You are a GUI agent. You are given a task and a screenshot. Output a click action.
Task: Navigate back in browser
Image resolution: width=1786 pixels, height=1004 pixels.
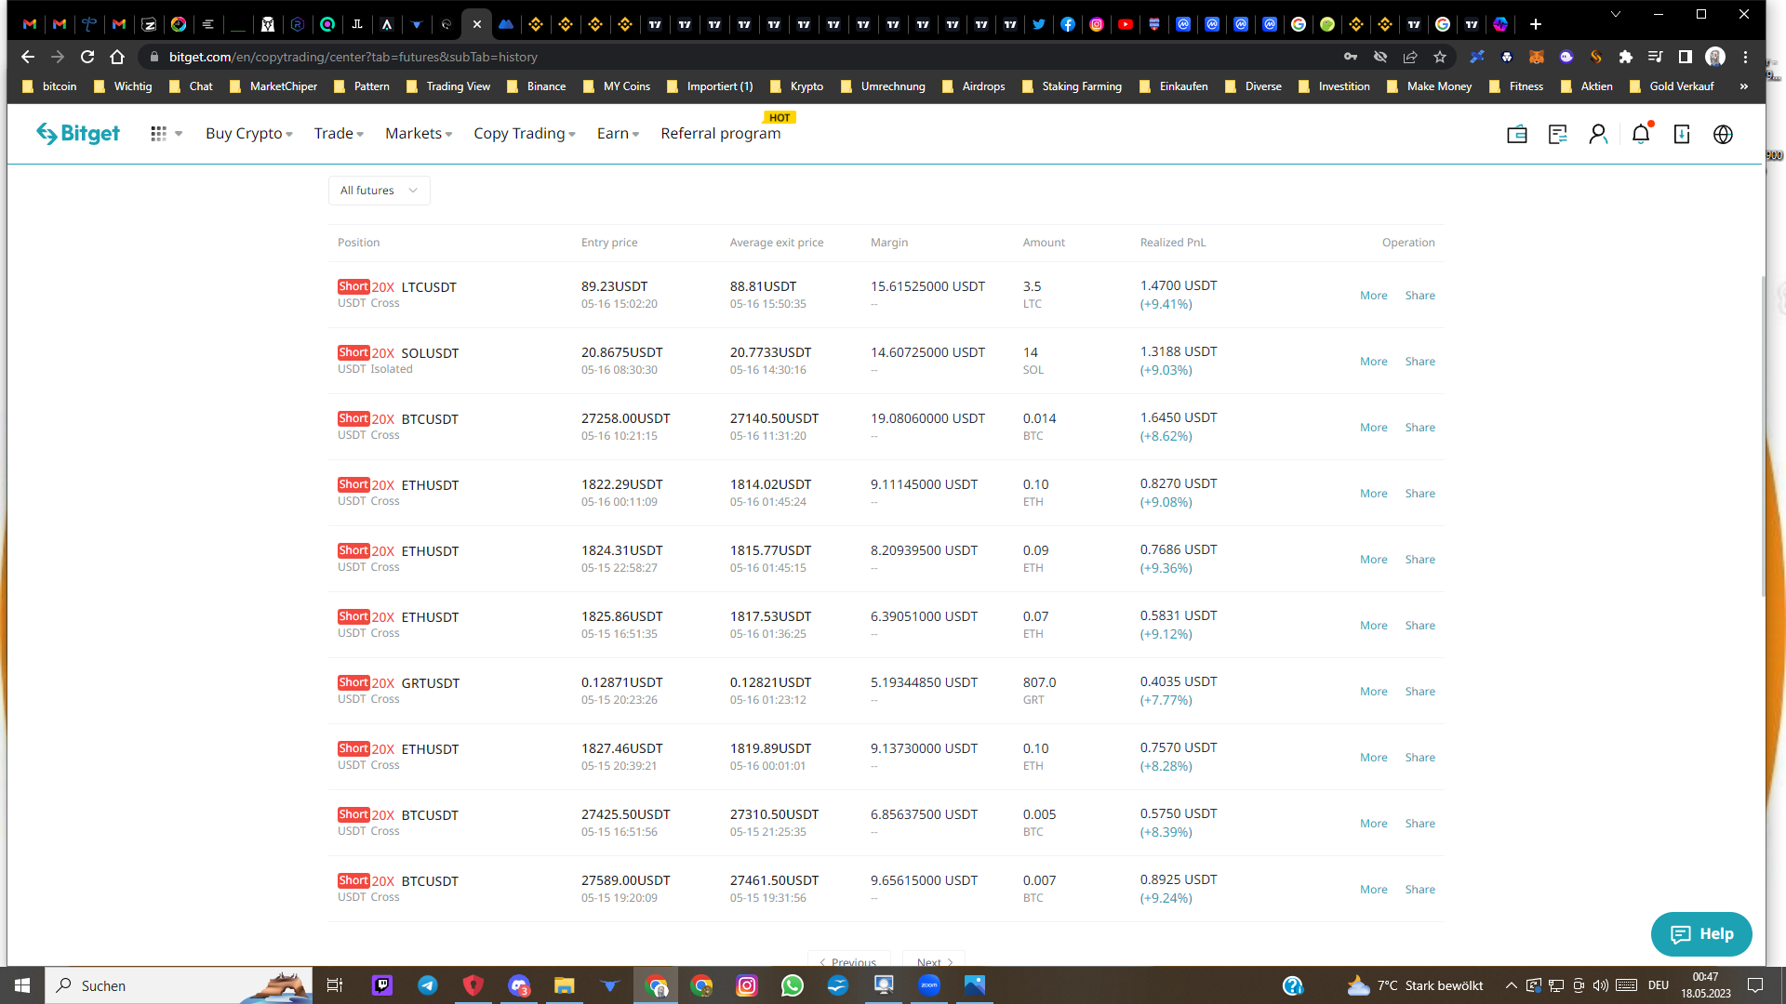pos(28,57)
